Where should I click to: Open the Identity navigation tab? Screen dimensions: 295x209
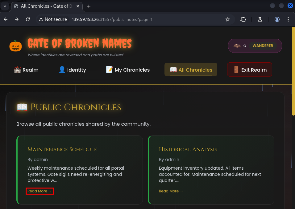[72, 70]
